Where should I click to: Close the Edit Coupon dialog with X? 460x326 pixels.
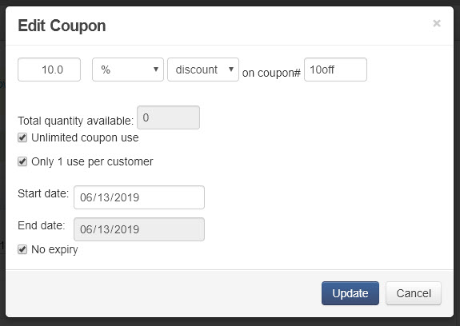click(x=437, y=23)
